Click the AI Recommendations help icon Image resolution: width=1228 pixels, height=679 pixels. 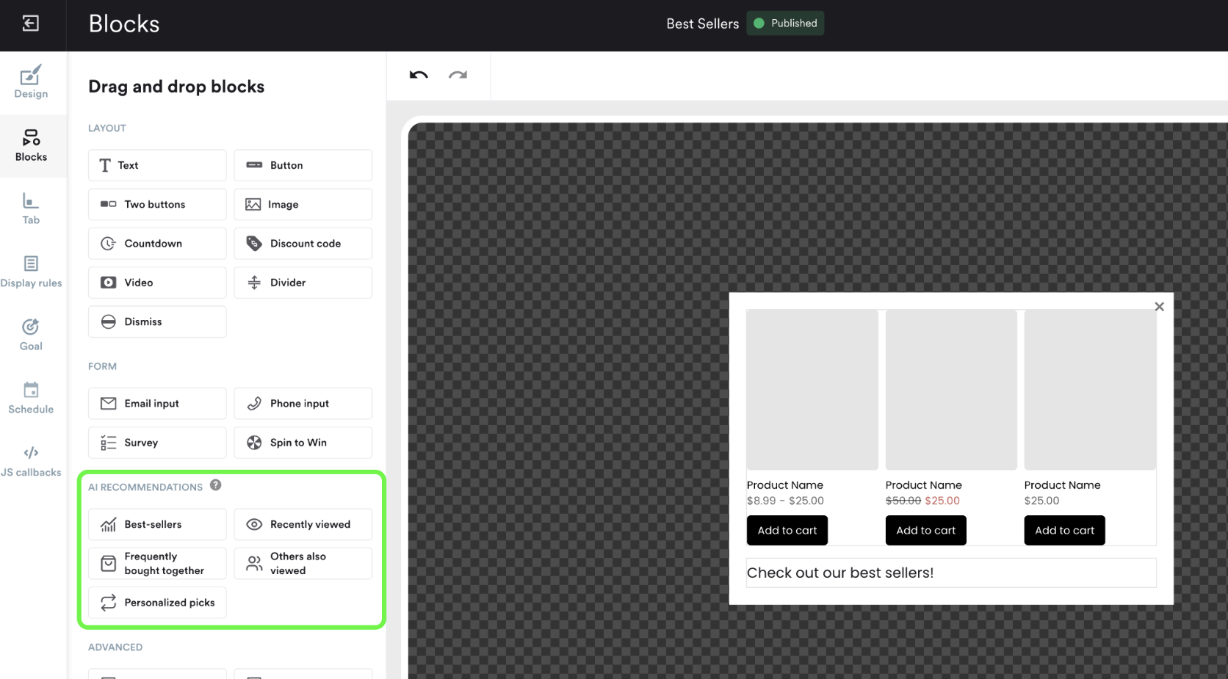(215, 485)
